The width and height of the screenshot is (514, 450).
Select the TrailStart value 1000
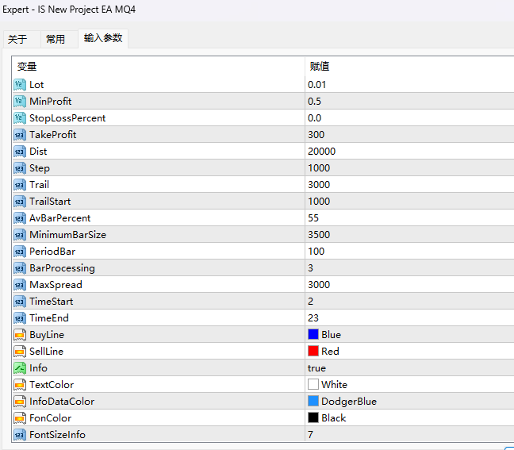(x=319, y=202)
